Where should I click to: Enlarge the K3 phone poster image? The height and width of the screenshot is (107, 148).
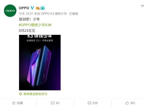[40, 62]
